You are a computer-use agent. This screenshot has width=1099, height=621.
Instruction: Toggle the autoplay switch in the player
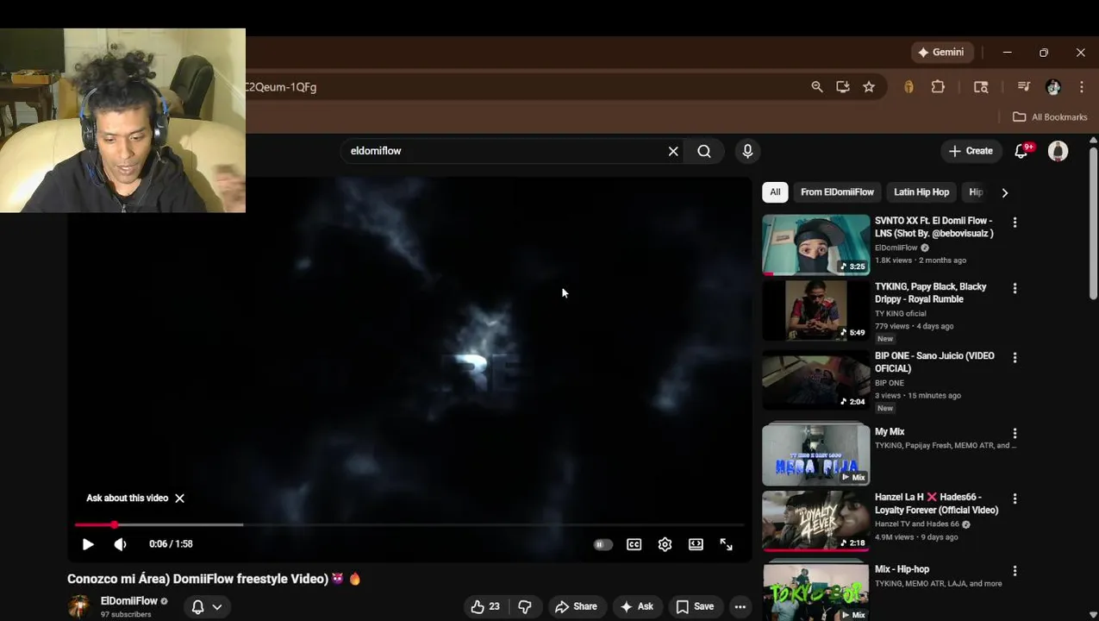pos(603,545)
